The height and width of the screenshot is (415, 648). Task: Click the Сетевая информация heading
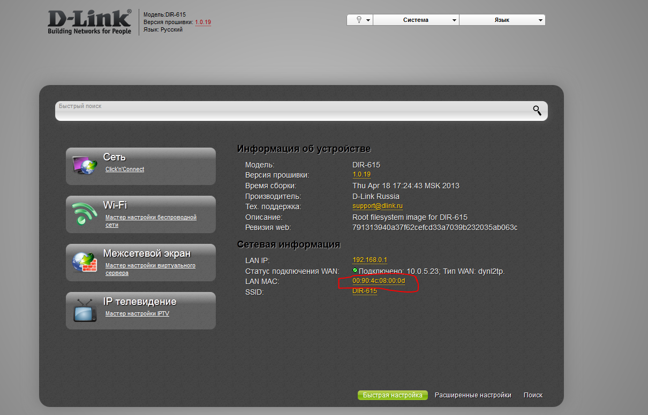pos(289,244)
